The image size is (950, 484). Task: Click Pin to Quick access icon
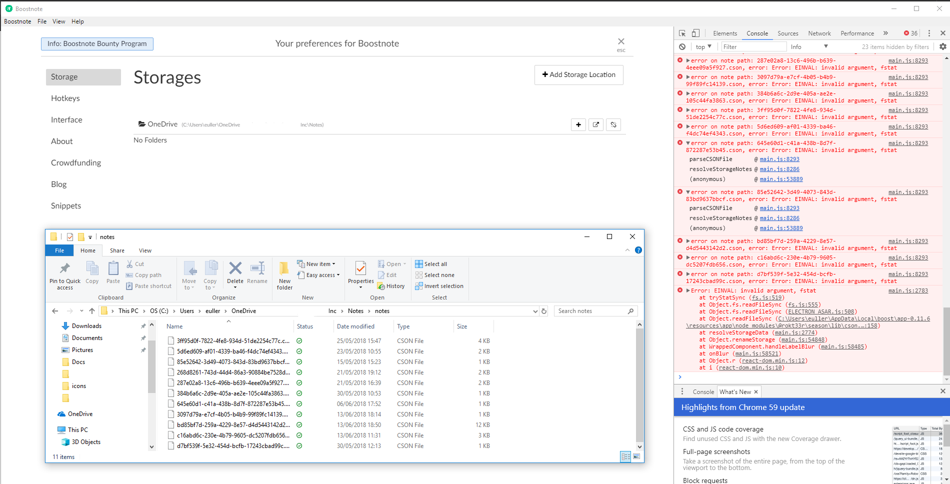pyautogui.click(x=65, y=275)
